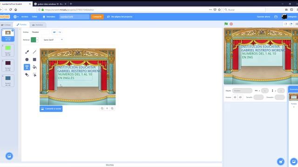
Task: Click Convertir a vector button
Action: coord(51,109)
